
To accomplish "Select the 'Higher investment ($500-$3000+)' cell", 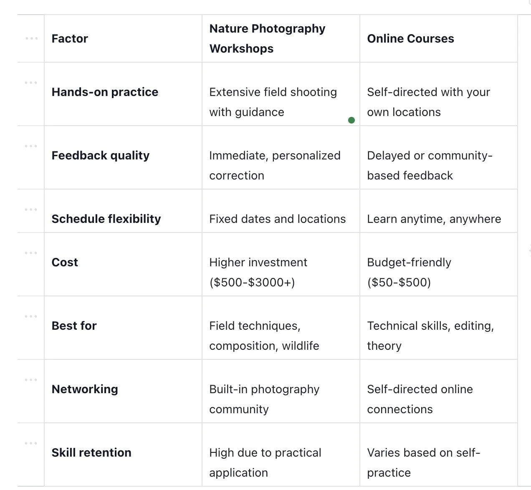I will click(x=258, y=272).
